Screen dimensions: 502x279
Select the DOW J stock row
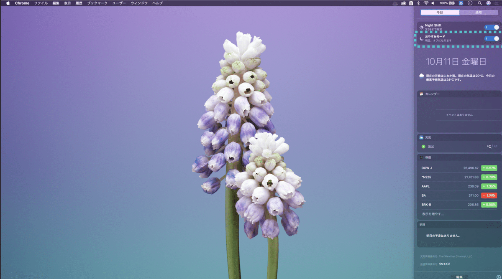459,168
